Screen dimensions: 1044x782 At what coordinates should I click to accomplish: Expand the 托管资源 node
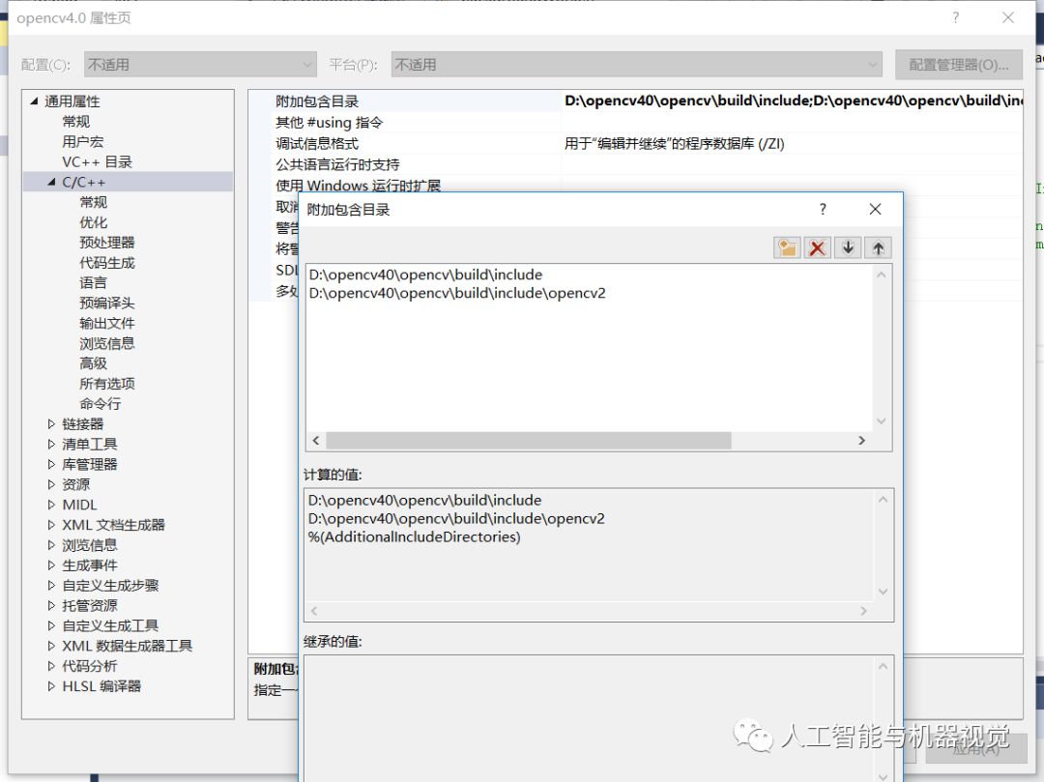click(x=52, y=606)
